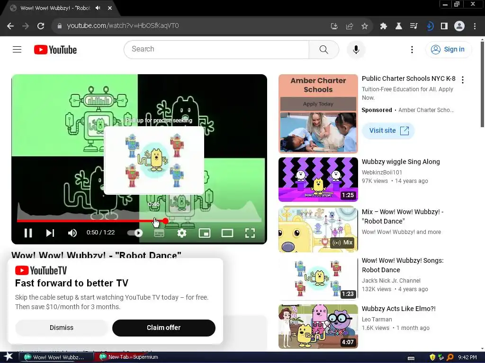Search with your voice microphone
Image resolution: width=485 pixels, height=363 pixels.
point(356,49)
